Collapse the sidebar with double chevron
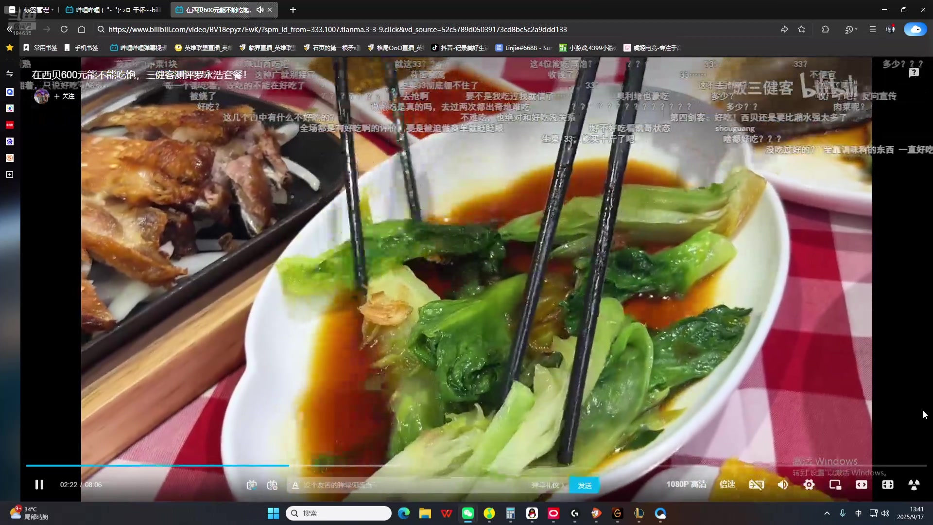 pos(9,29)
